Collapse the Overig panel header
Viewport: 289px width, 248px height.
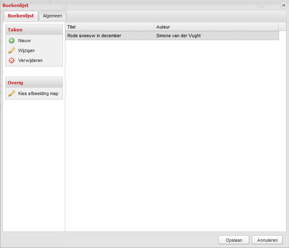point(34,83)
